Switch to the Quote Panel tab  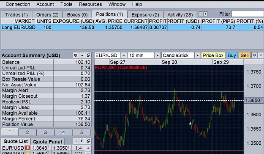tap(47, 141)
